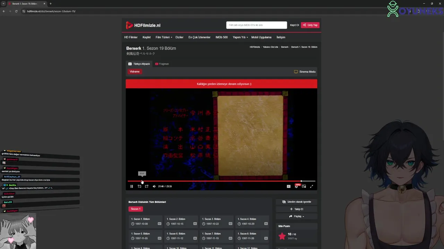
Task: Select Sezon 1 button
Action: (x=136, y=209)
